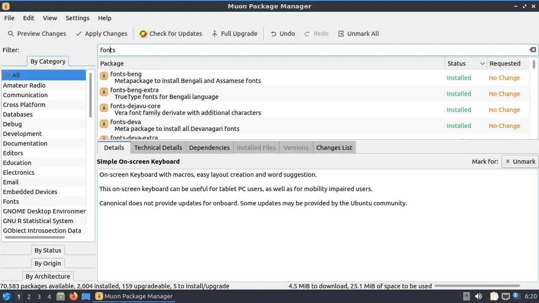Image resolution: width=539 pixels, height=303 pixels.
Task: Select the GNU R Statistical System category
Action: click(44, 221)
